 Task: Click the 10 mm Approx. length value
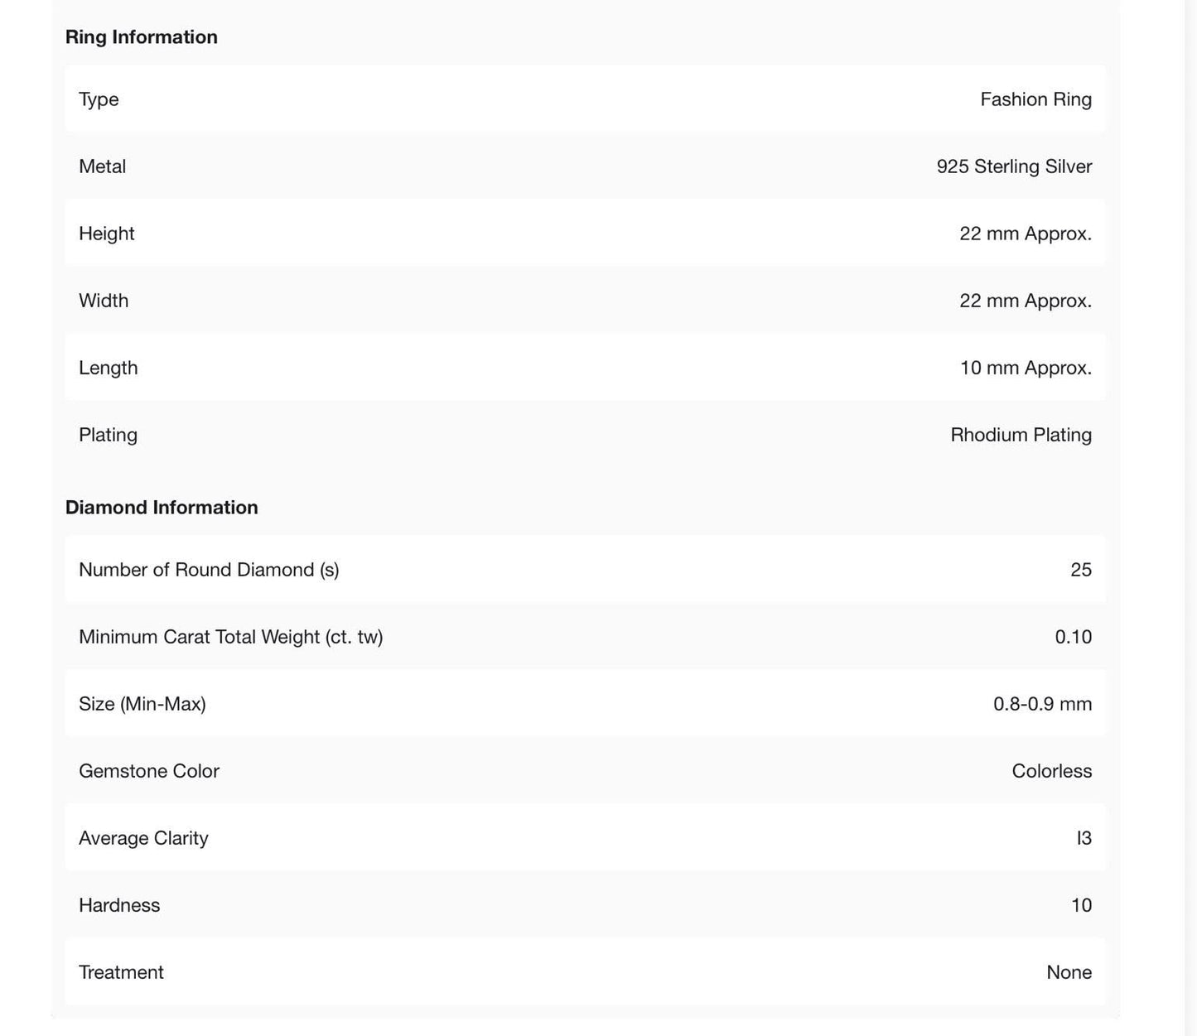pos(1026,368)
